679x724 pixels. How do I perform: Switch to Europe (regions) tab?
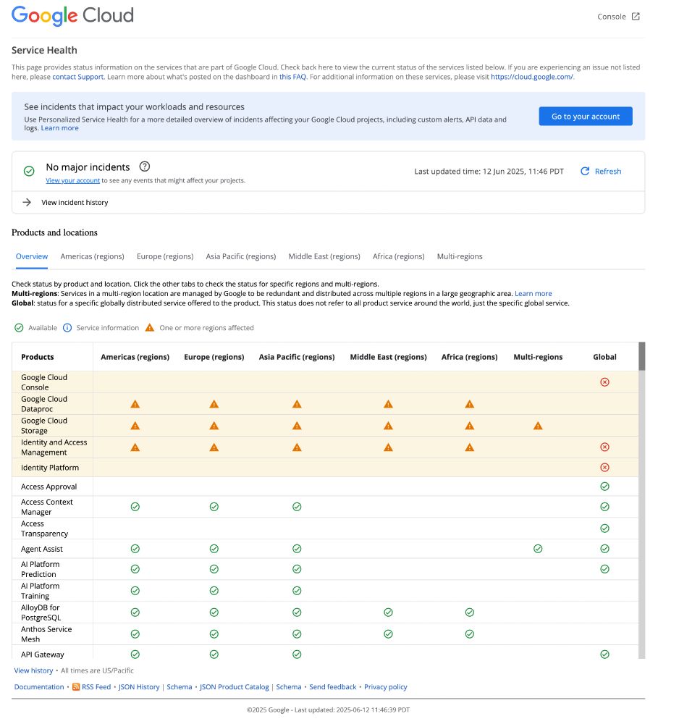point(165,257)
